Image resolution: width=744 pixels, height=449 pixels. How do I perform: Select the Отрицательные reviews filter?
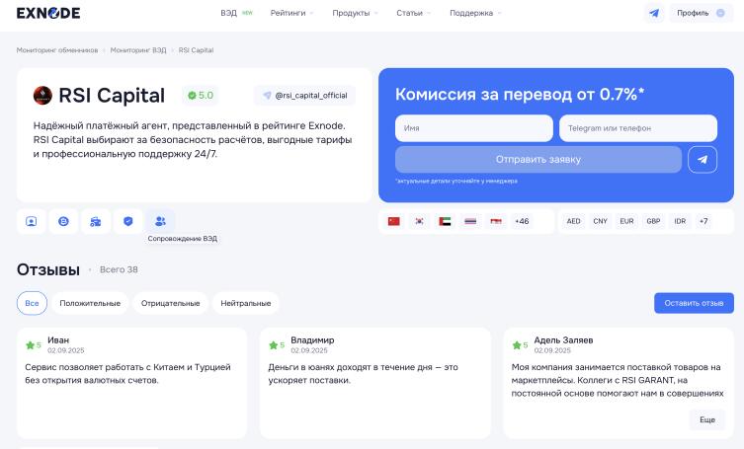[170, 303]
